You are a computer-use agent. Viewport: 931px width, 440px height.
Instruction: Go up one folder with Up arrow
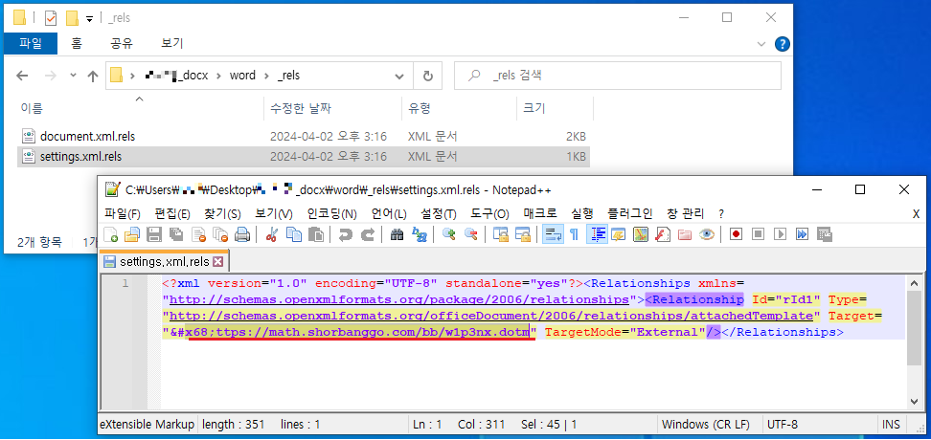coord(93,76)
